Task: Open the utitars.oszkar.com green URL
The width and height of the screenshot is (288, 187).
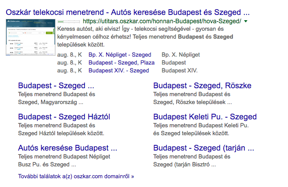Action: (x=162, y=22)
